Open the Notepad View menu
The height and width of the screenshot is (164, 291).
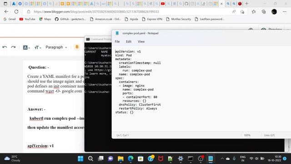click(x=141, y=41)
